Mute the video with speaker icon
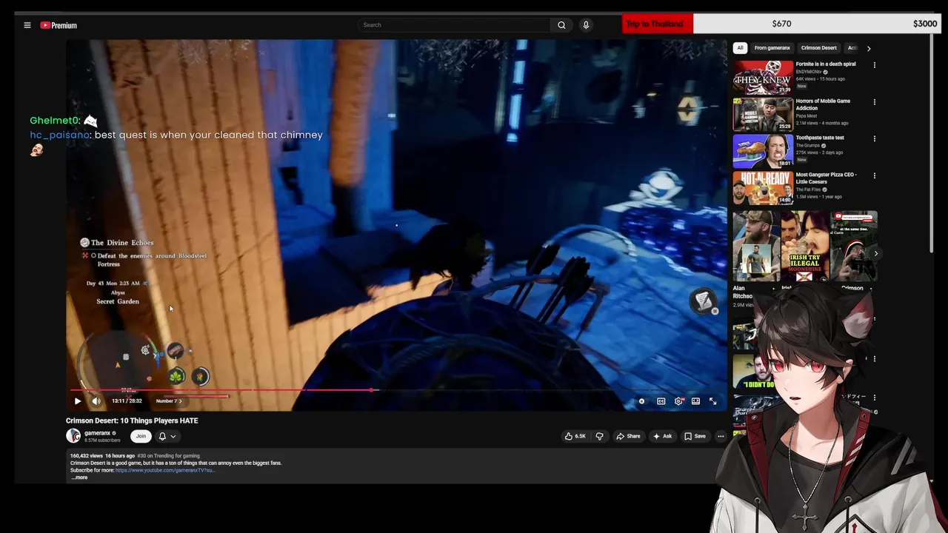This screenshot has width=948, height=533. [96, 401]
